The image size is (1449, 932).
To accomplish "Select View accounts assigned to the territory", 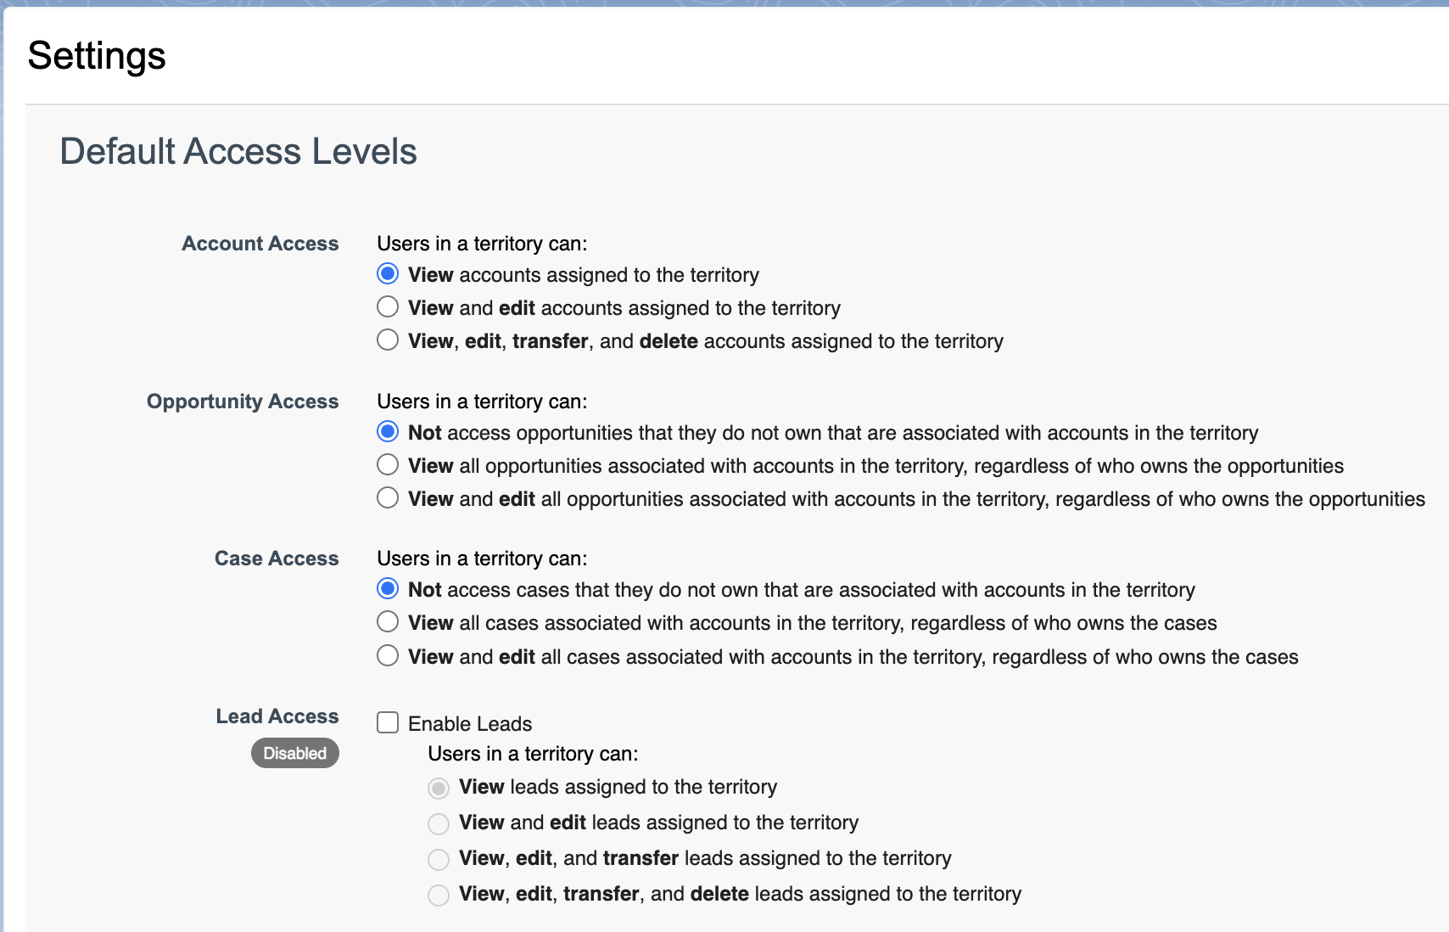I will 388,274.
